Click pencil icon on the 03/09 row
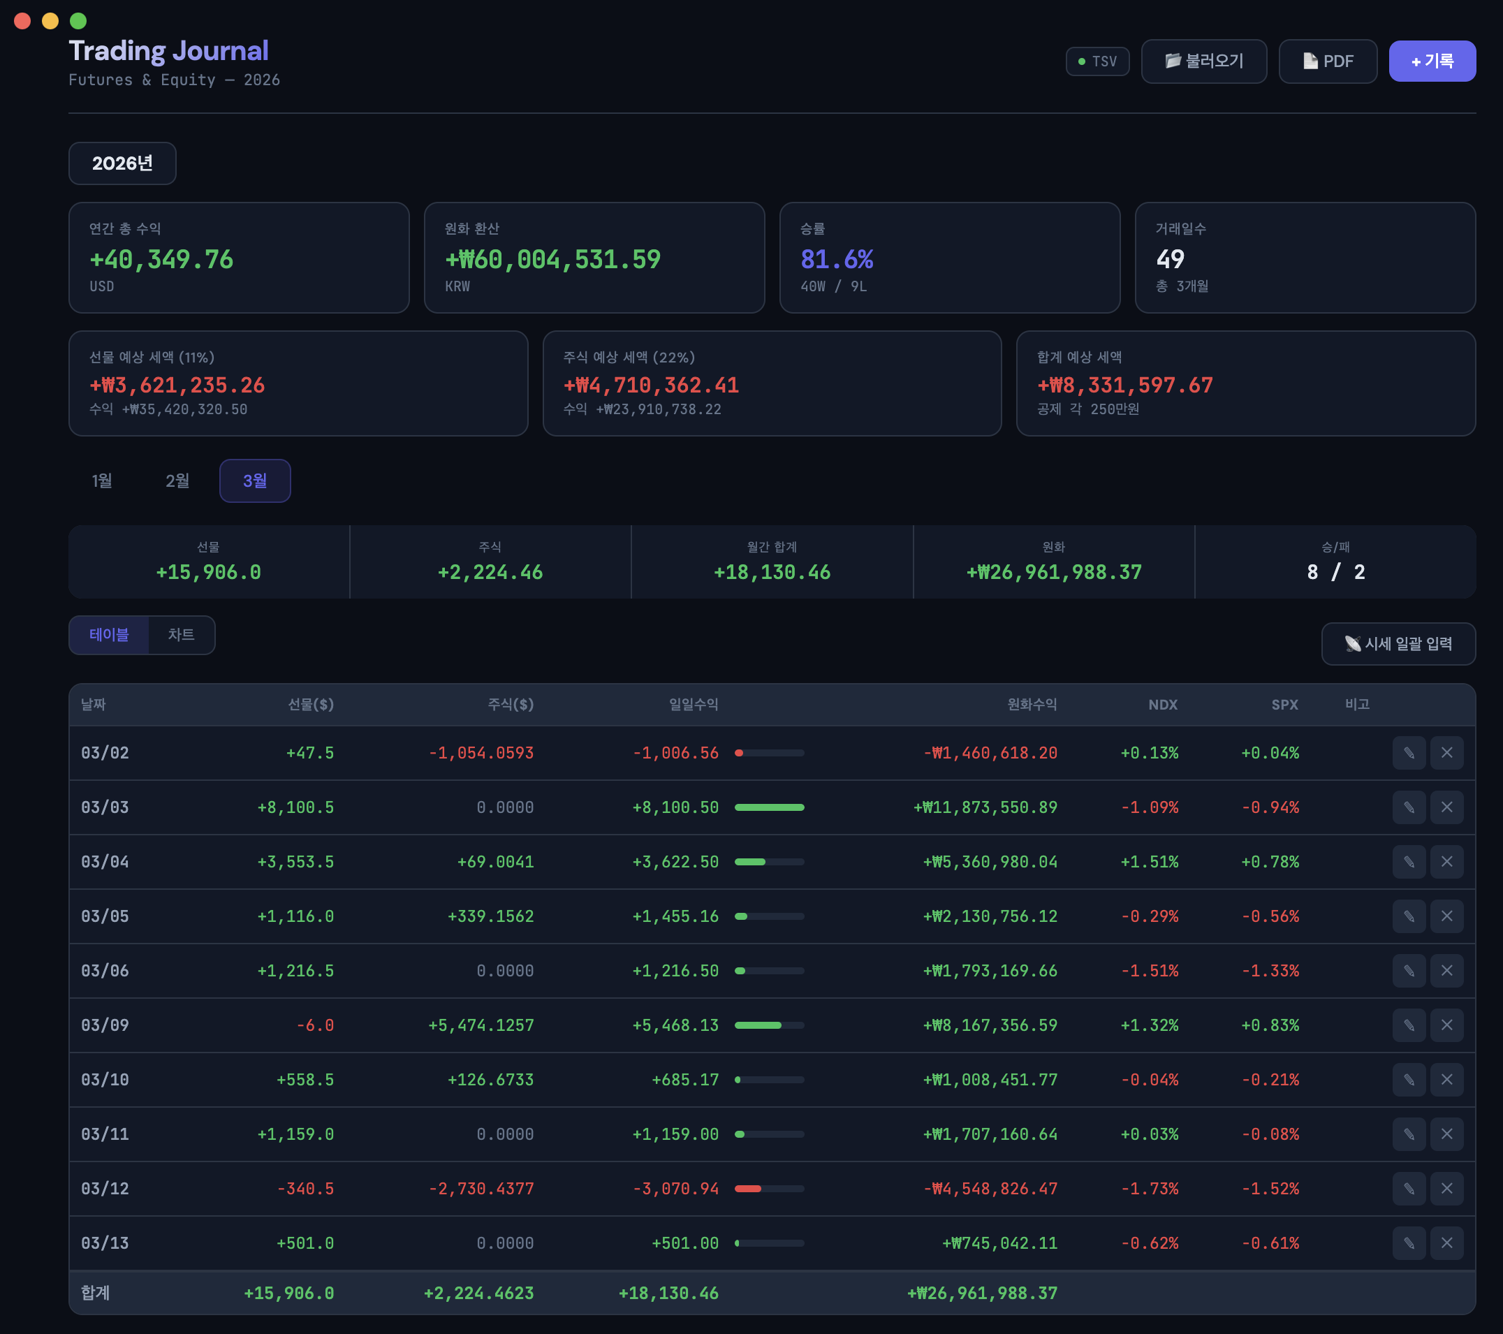Viewport: 1503px width, 1334px height. point(1408,1025)
